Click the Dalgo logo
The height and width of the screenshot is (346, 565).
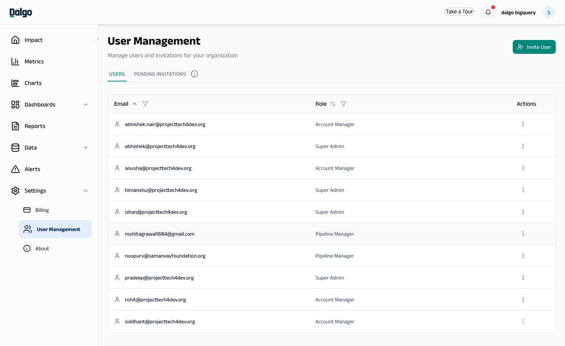click(x=21, y=12)
